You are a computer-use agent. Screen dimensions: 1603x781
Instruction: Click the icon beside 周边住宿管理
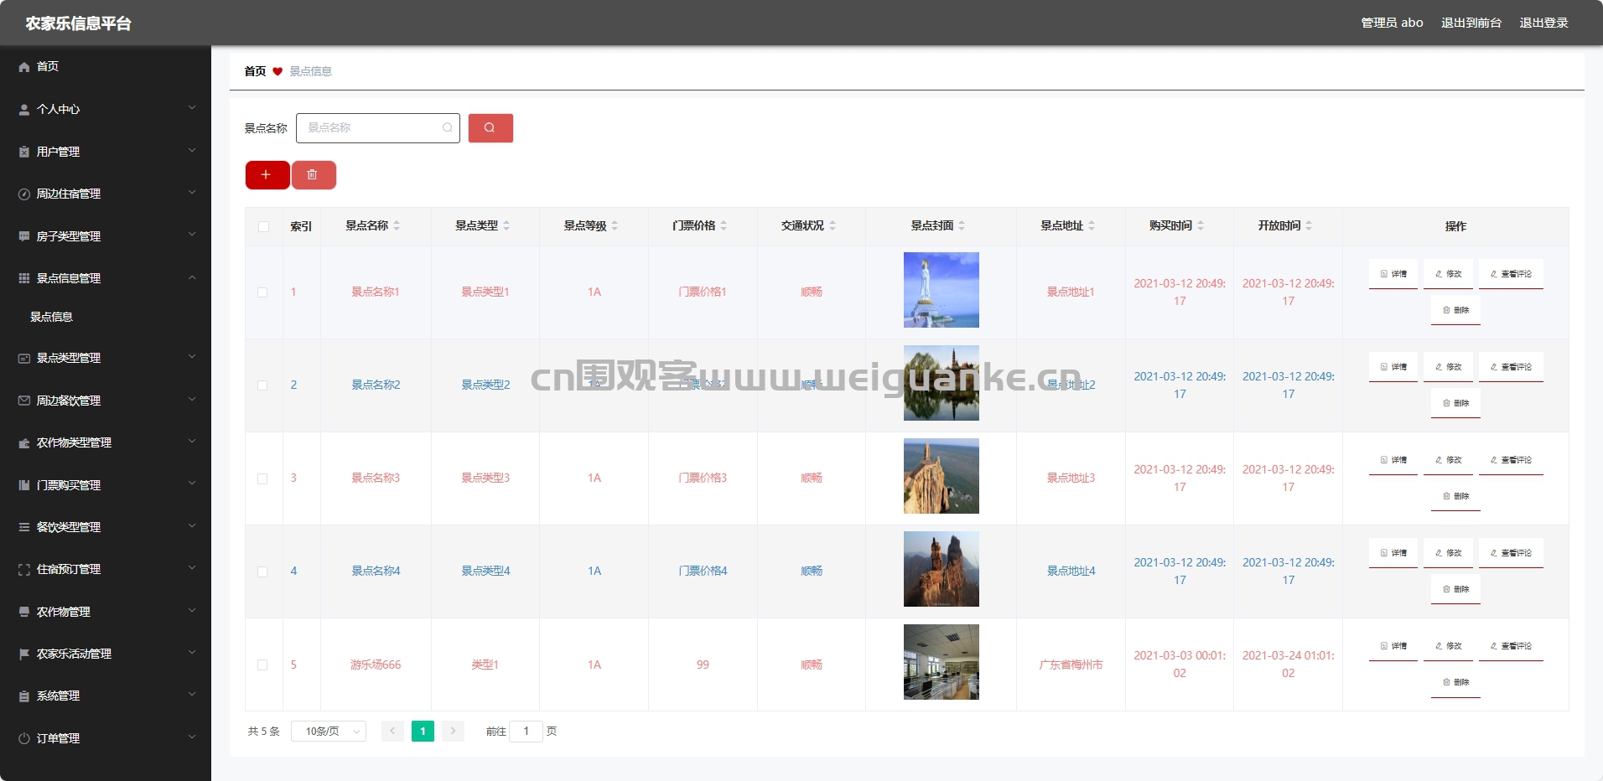coord(24,194)
